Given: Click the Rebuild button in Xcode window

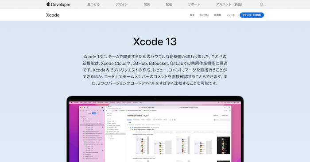Looking at the screenshot, I should pyautogui.click(x=216, y=116).
